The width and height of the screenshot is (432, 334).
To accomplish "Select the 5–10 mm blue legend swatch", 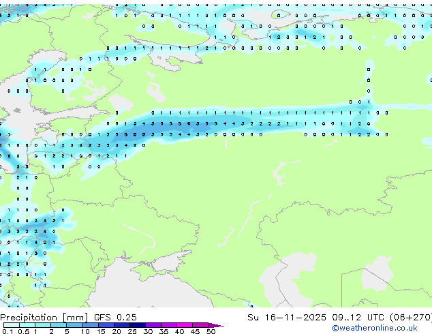I will click(74, 325).
